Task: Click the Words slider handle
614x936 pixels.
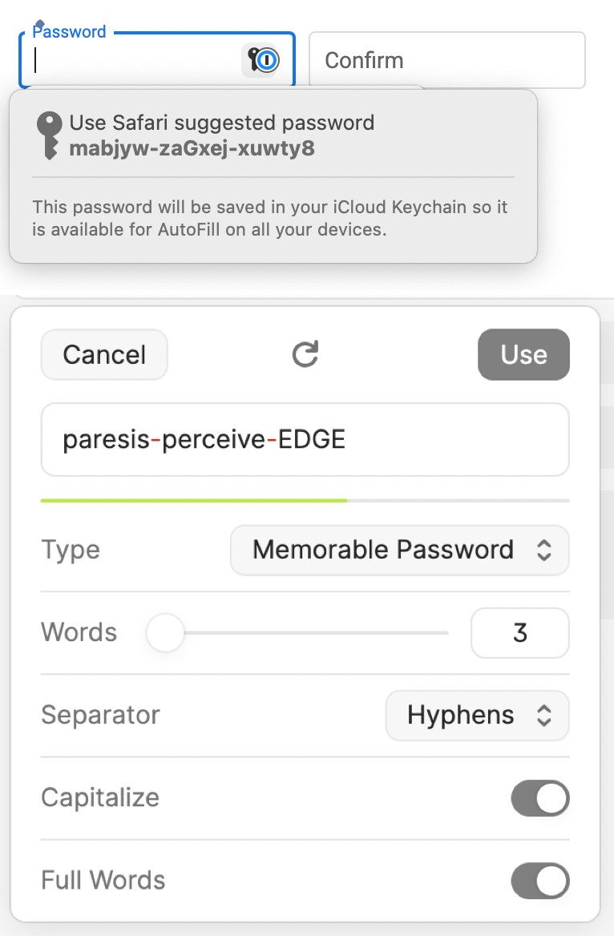Action: (x=165, y=633)
